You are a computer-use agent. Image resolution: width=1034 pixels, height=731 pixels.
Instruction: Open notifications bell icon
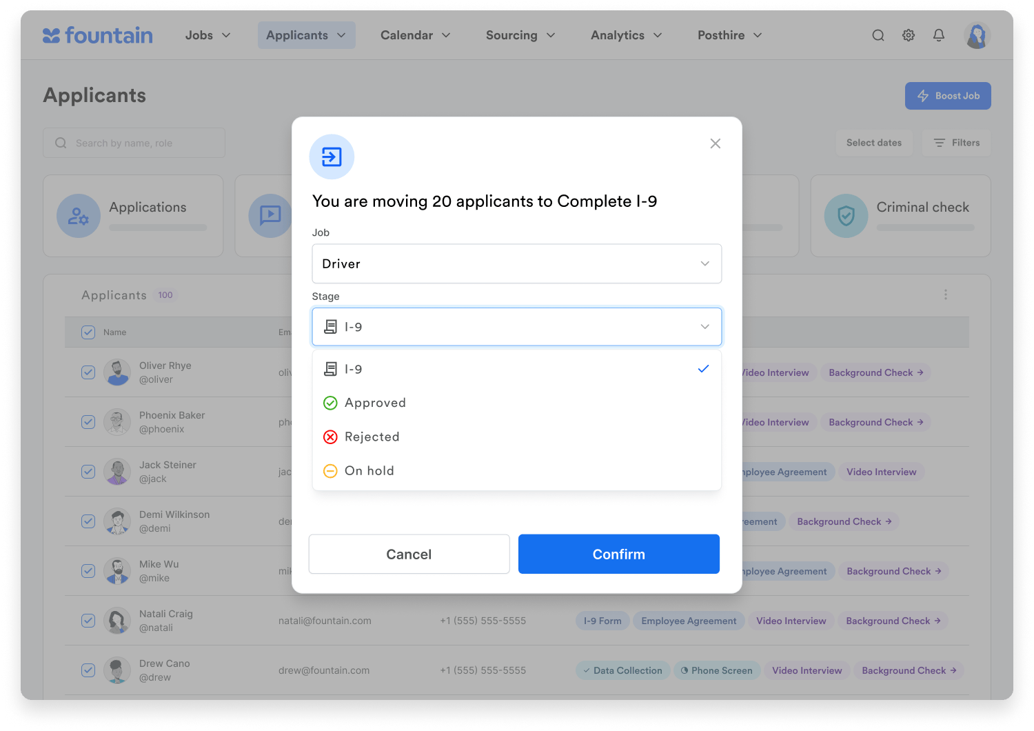(939, 35)
